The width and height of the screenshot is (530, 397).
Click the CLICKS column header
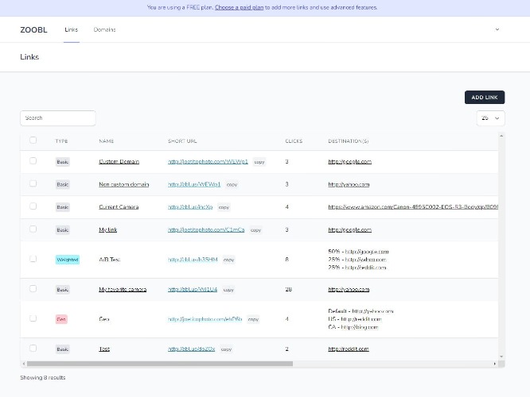click(x=294, y=141)
